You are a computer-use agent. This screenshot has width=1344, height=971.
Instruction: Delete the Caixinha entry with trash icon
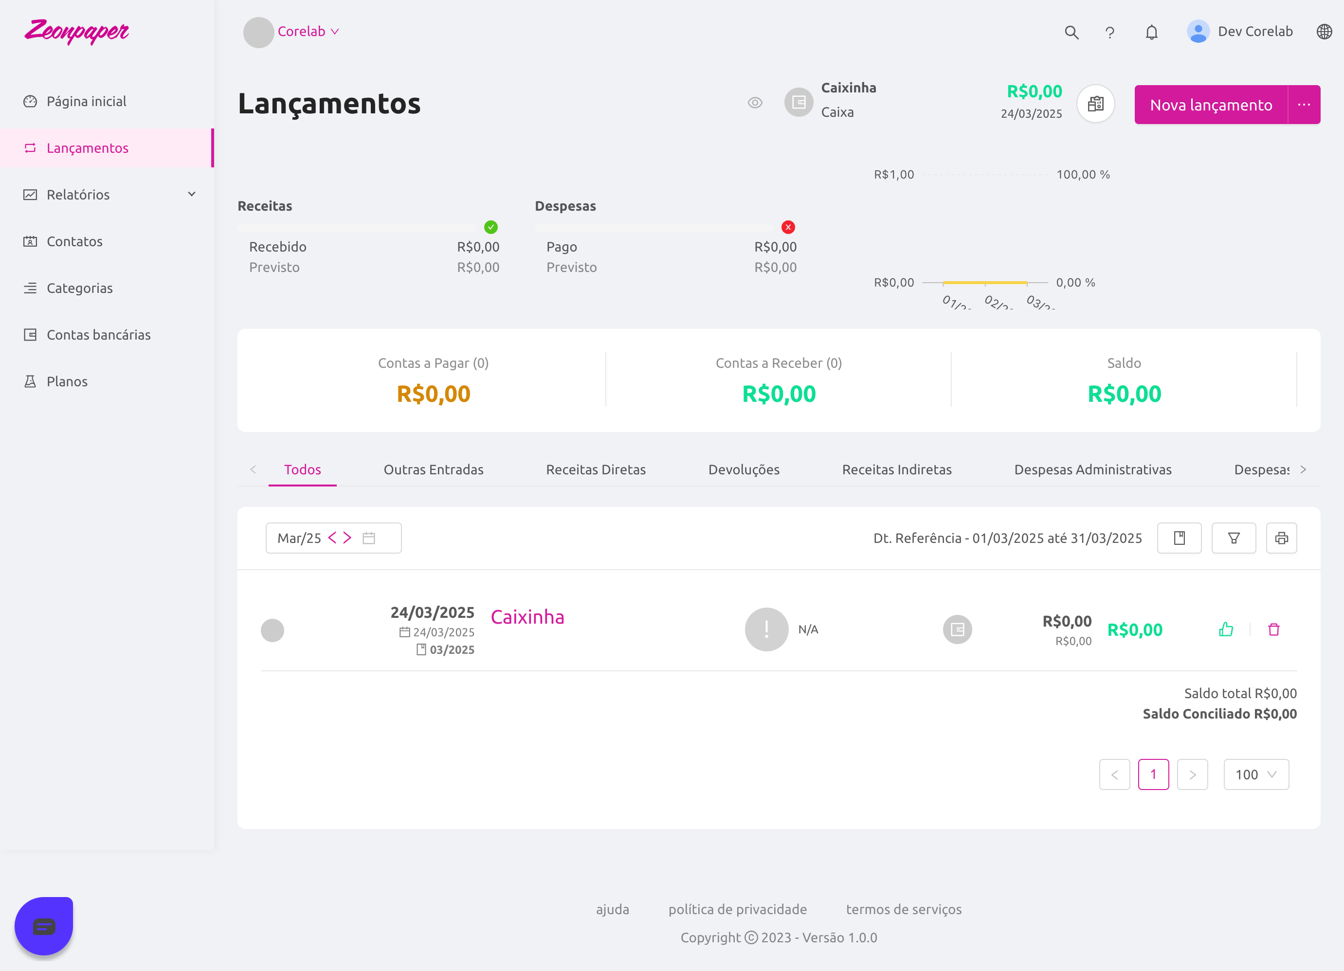[1273, 629]
